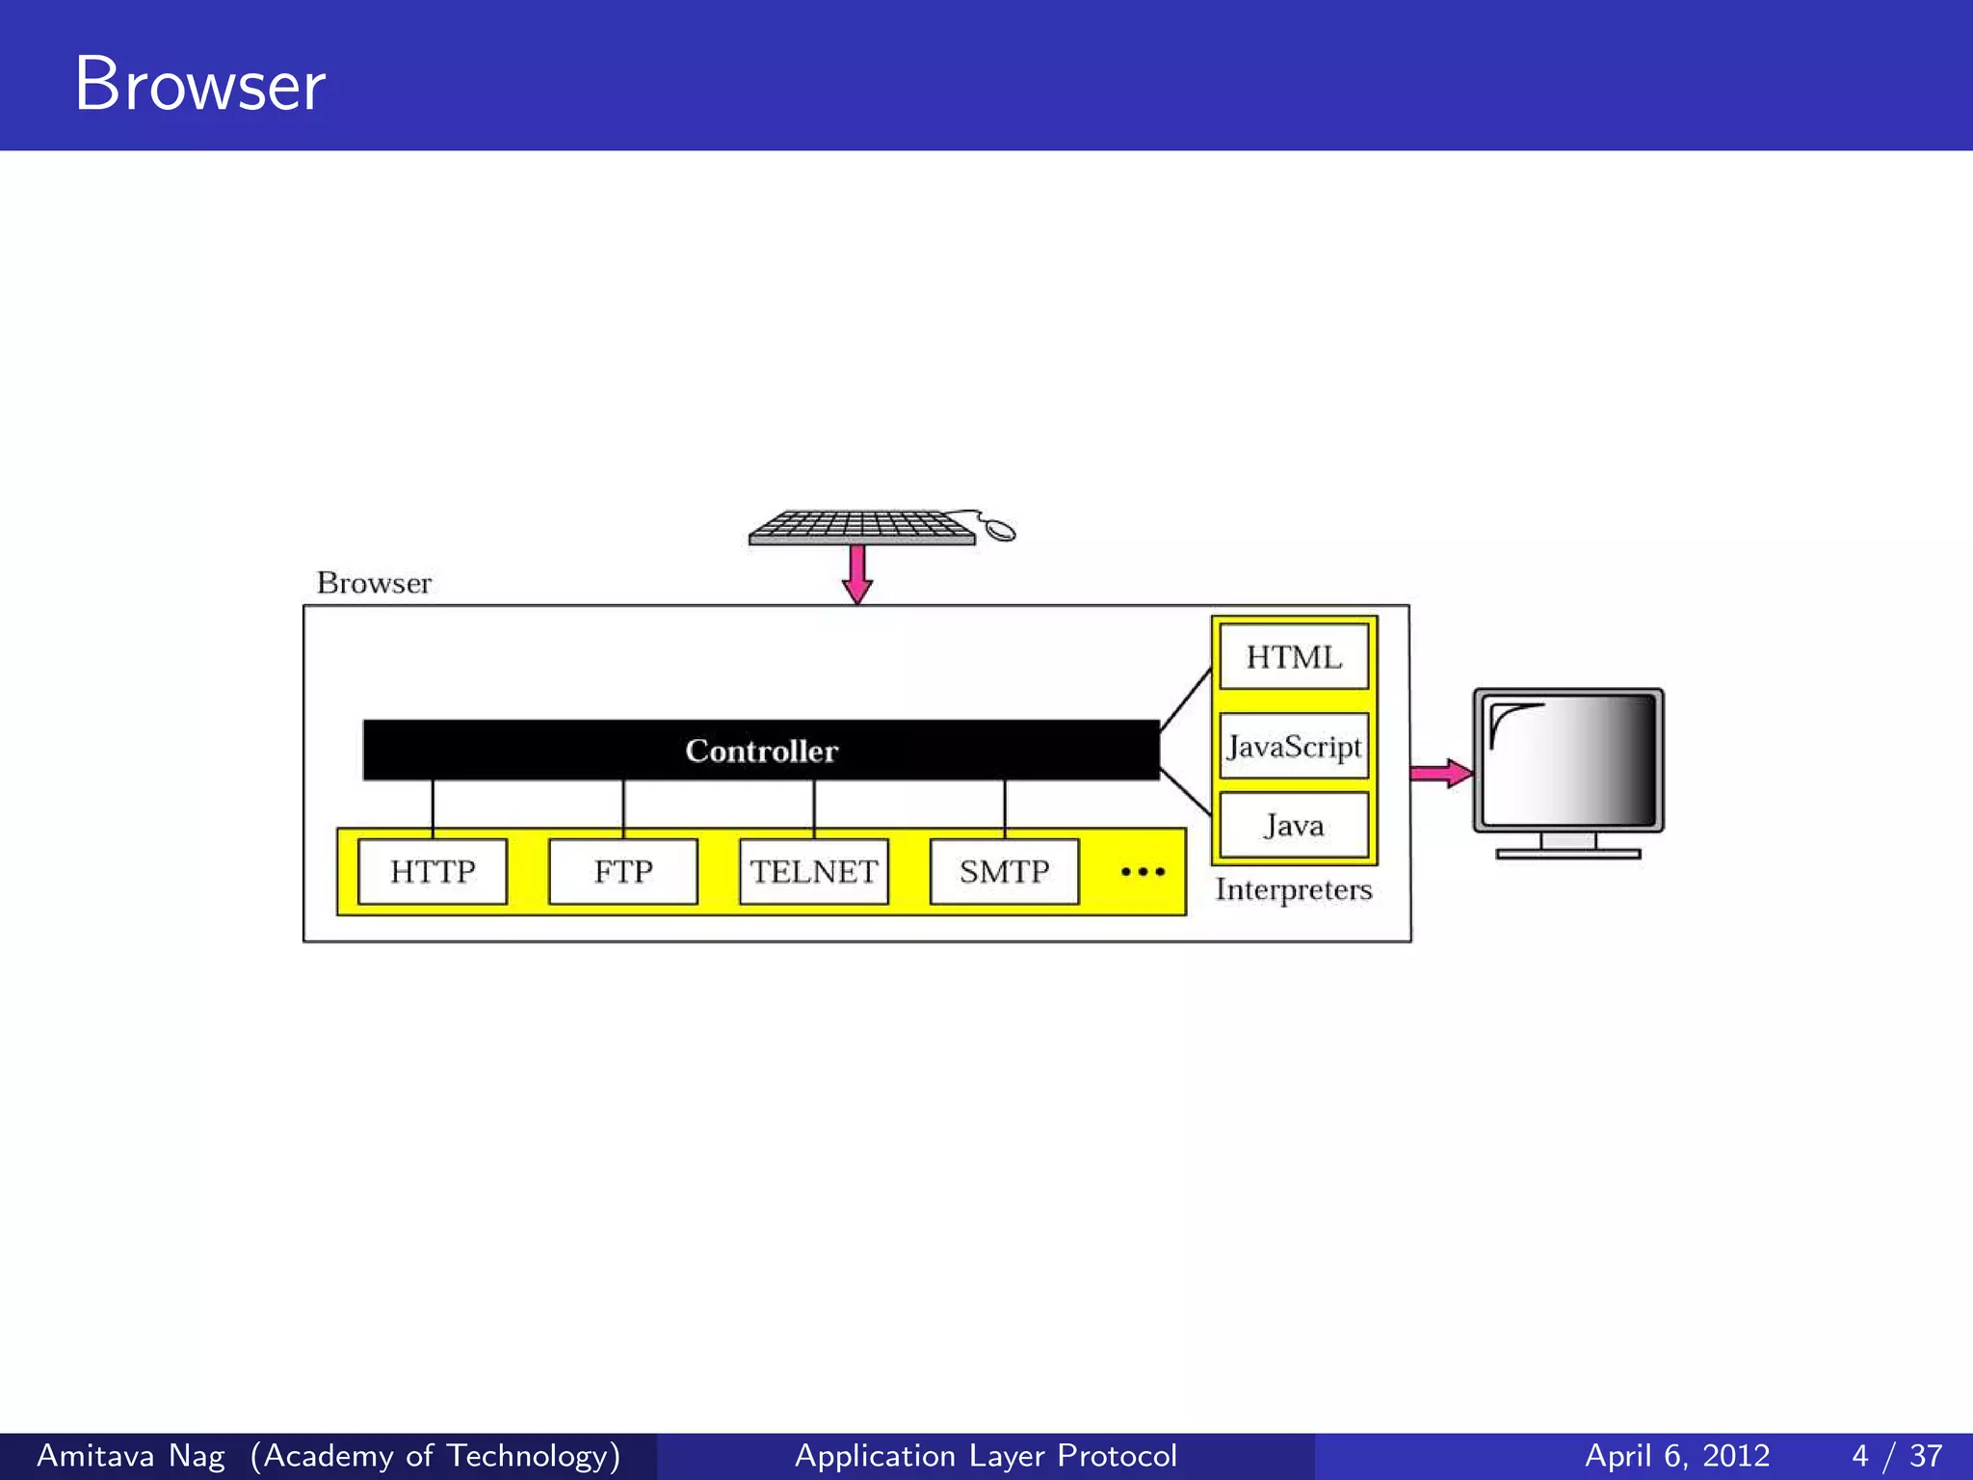Click the FTP protocol box

tap(623, 871)
